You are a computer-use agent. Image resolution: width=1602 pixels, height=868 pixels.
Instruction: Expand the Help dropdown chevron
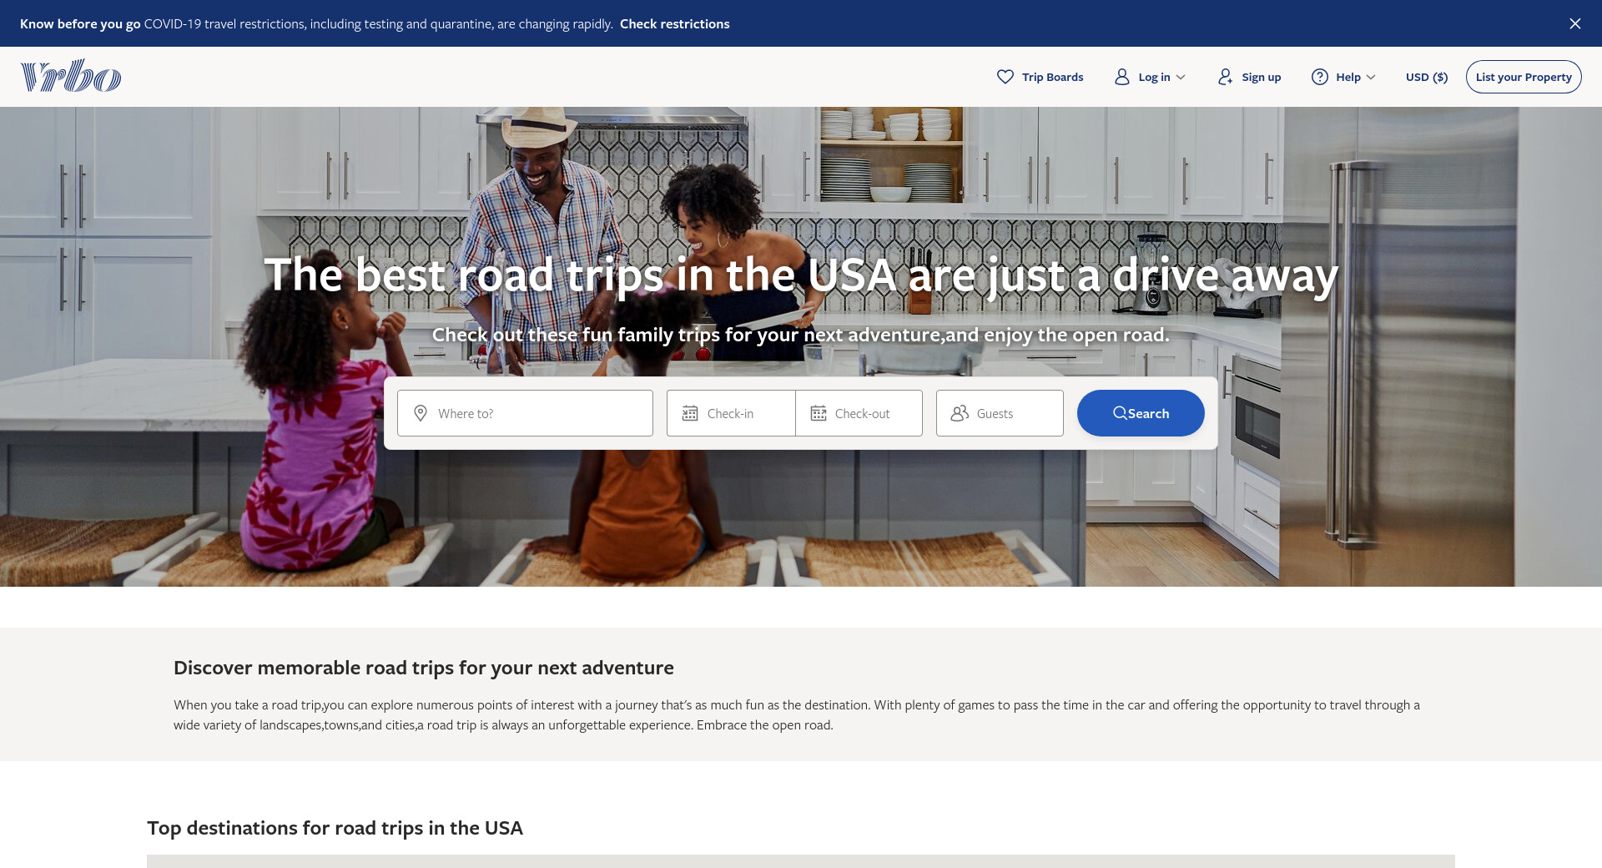coord(1371,77)
